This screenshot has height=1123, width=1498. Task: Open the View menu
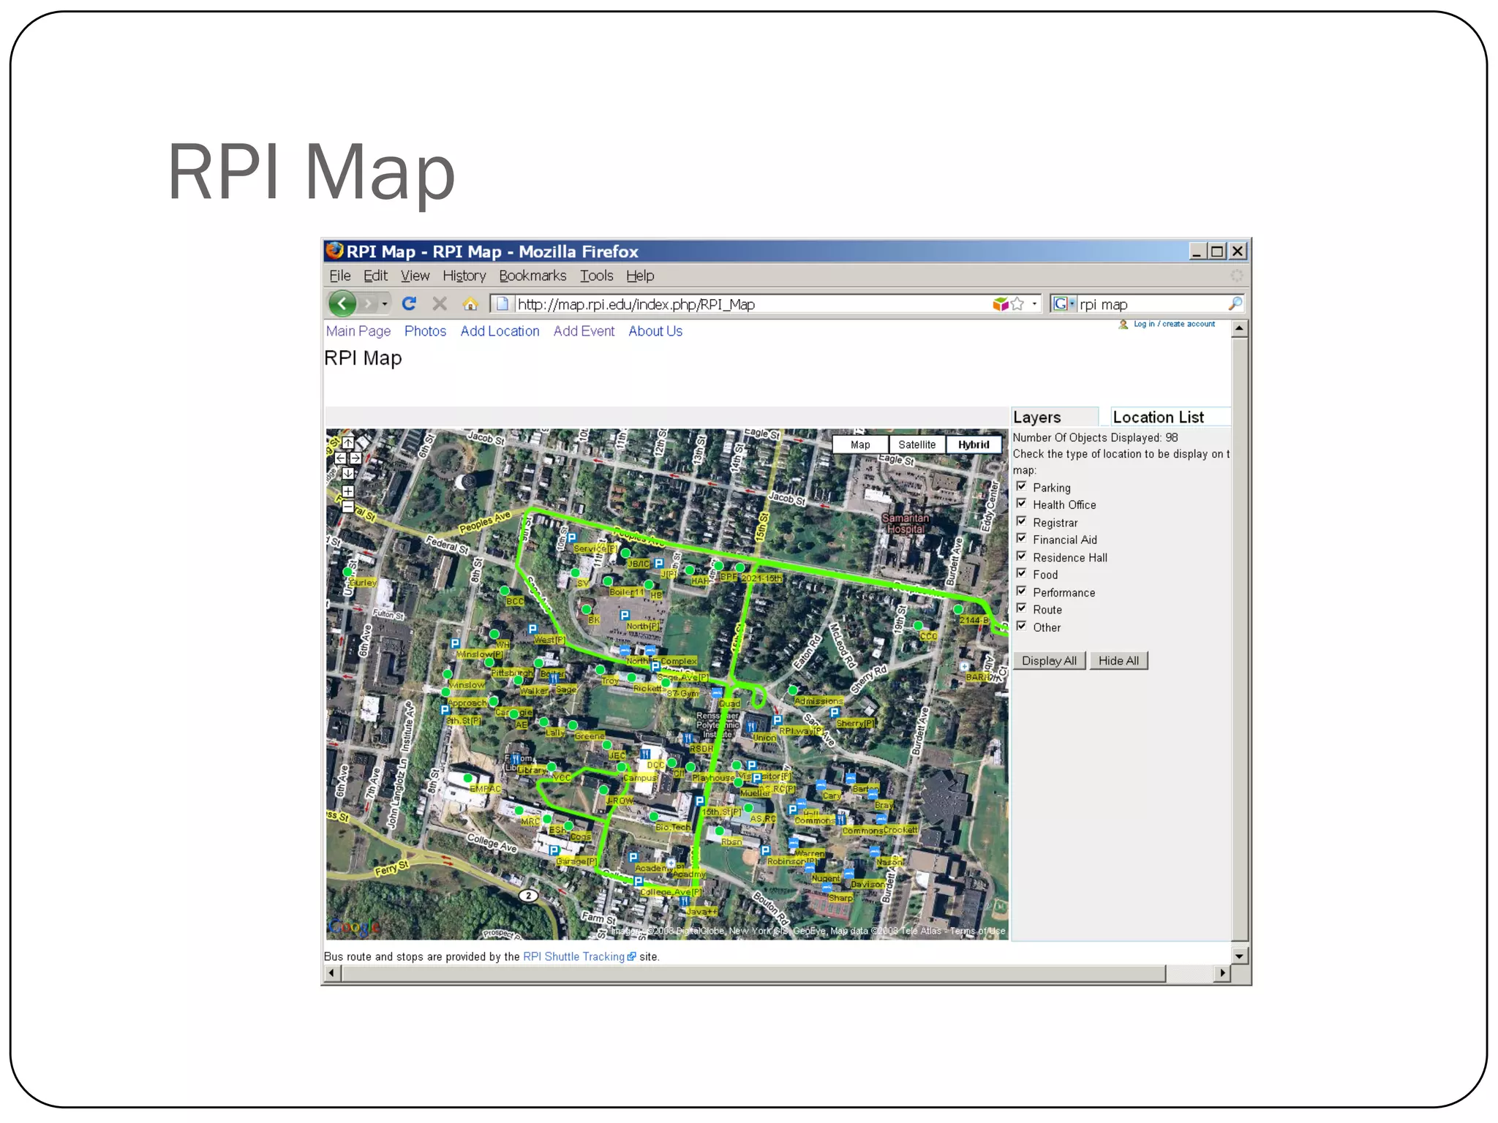coord(415,276)
